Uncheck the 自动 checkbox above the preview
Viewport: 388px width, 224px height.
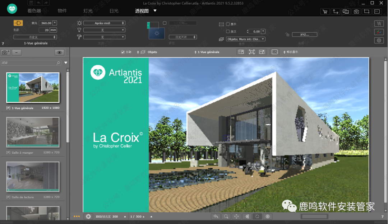[123, 52]
